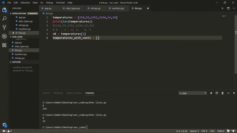Open the View menu
This screenshot has width=237, height=133.
[35, 3]
